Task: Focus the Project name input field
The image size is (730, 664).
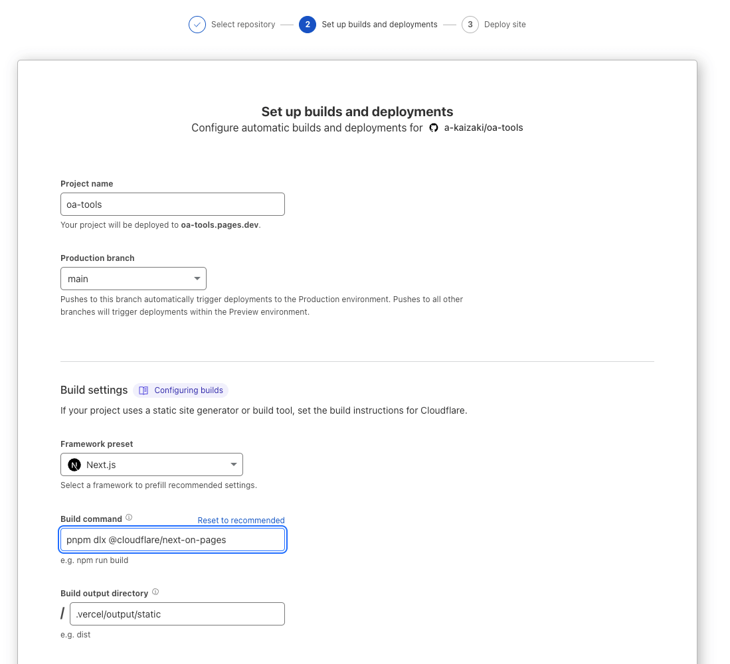Action: tap(172, 205)
